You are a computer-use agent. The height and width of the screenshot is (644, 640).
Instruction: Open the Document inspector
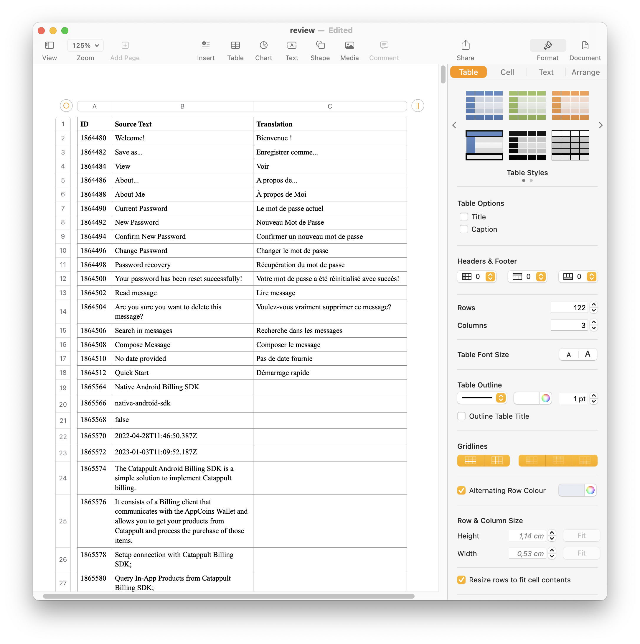[585, 45]
